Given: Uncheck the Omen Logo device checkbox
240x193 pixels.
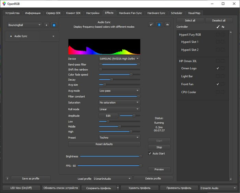Looking at the screenshot, I should pyautogui.click(x=218, y=68).
